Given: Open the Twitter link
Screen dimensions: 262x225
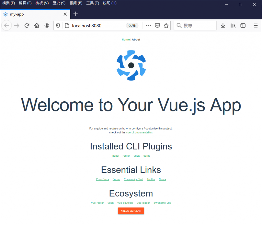Looking at the screenshot, I should tap(151, 179).
